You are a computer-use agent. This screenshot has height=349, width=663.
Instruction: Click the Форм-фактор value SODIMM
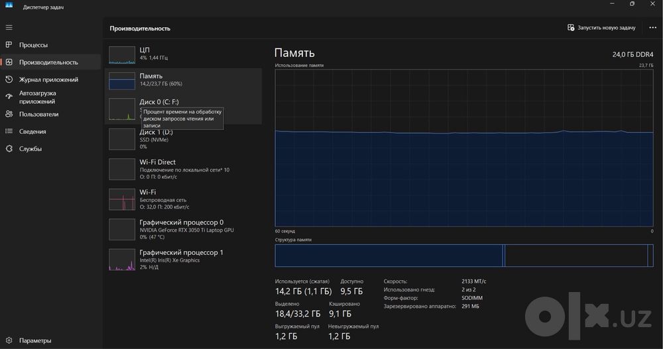[x=472, y=298]
